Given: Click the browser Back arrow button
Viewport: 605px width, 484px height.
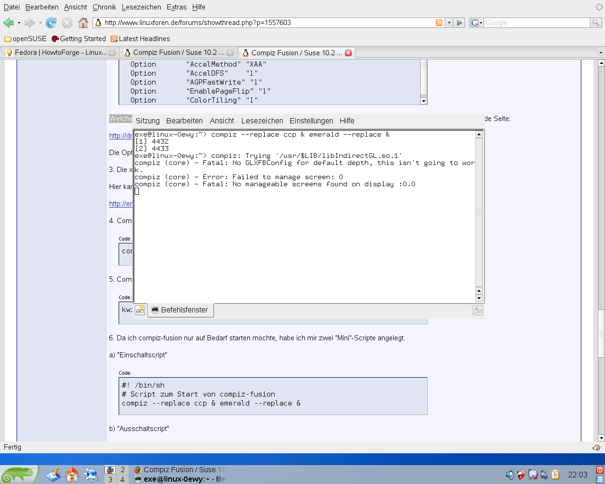Looking at the screenshot, I should point(9,23).
